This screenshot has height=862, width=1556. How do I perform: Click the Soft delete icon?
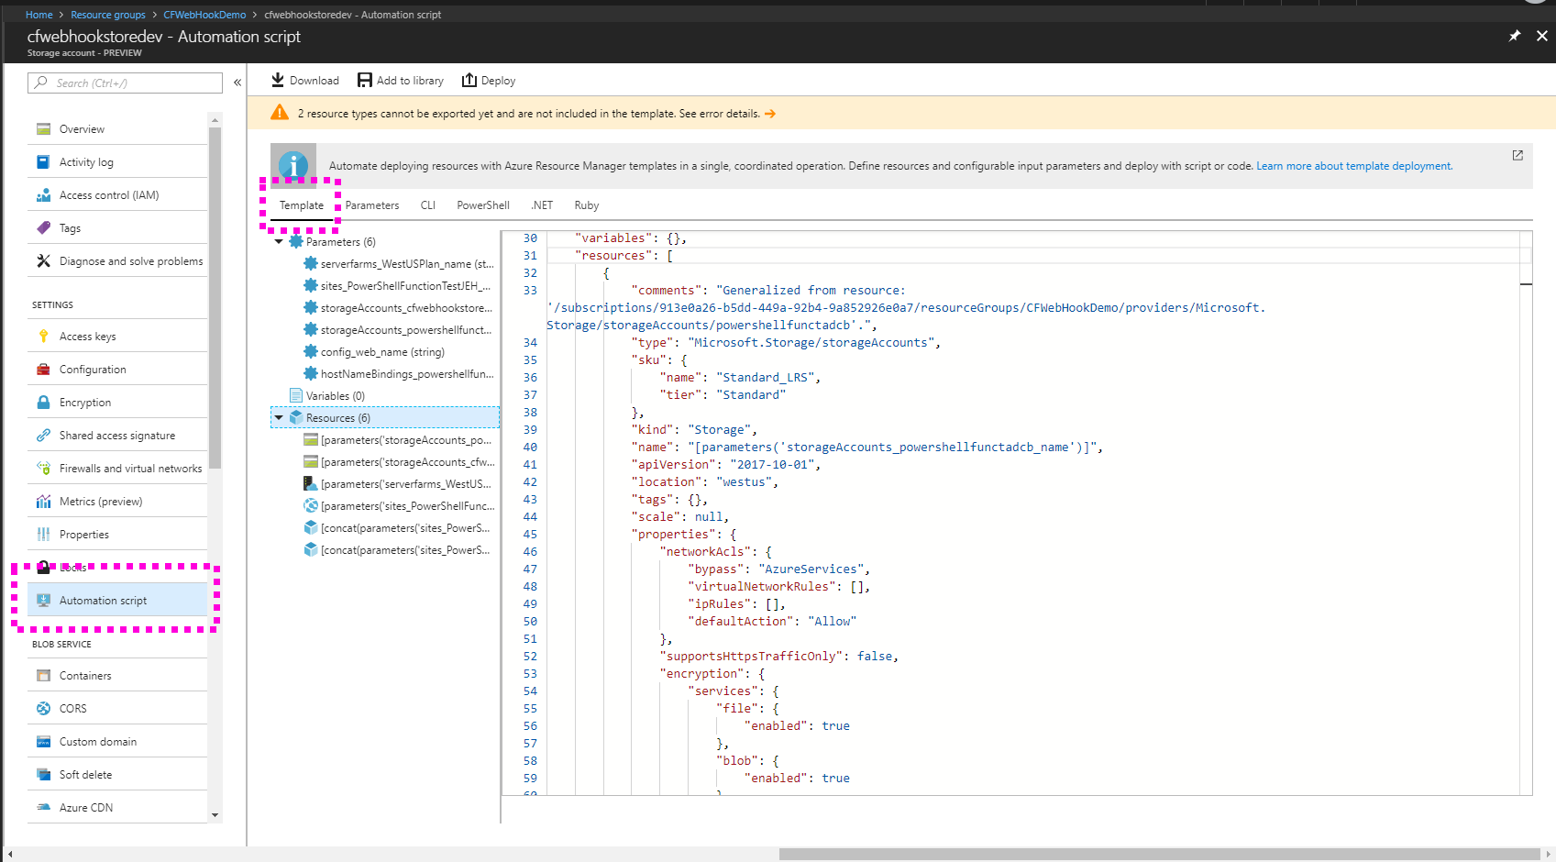tap(43, 775)
